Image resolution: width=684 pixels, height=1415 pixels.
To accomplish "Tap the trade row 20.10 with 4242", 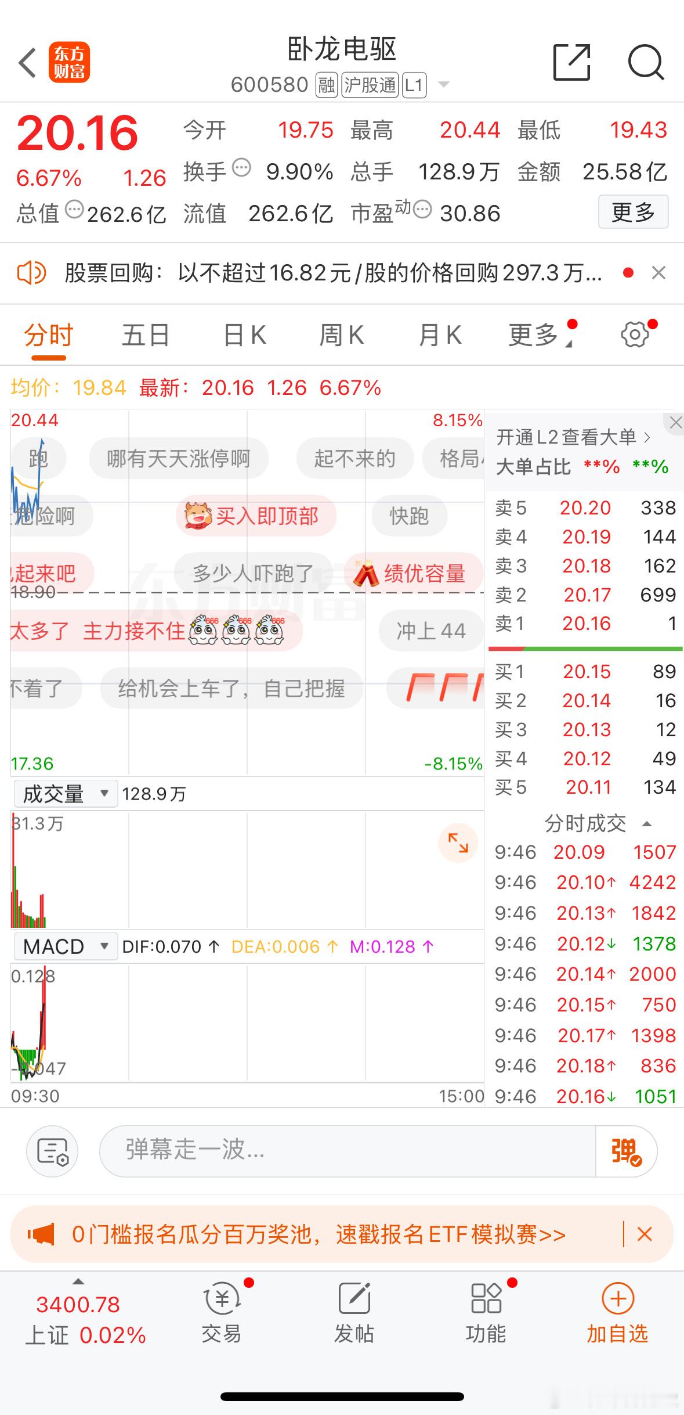I will 585,883.
